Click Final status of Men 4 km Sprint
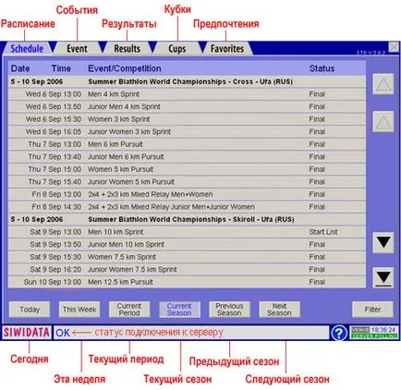 317,94
